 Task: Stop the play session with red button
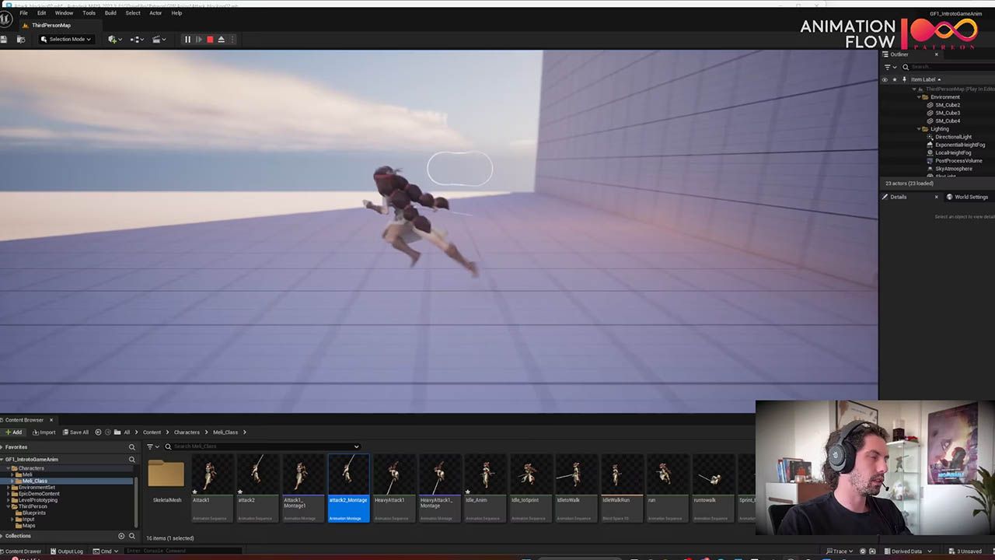point(210,39)
